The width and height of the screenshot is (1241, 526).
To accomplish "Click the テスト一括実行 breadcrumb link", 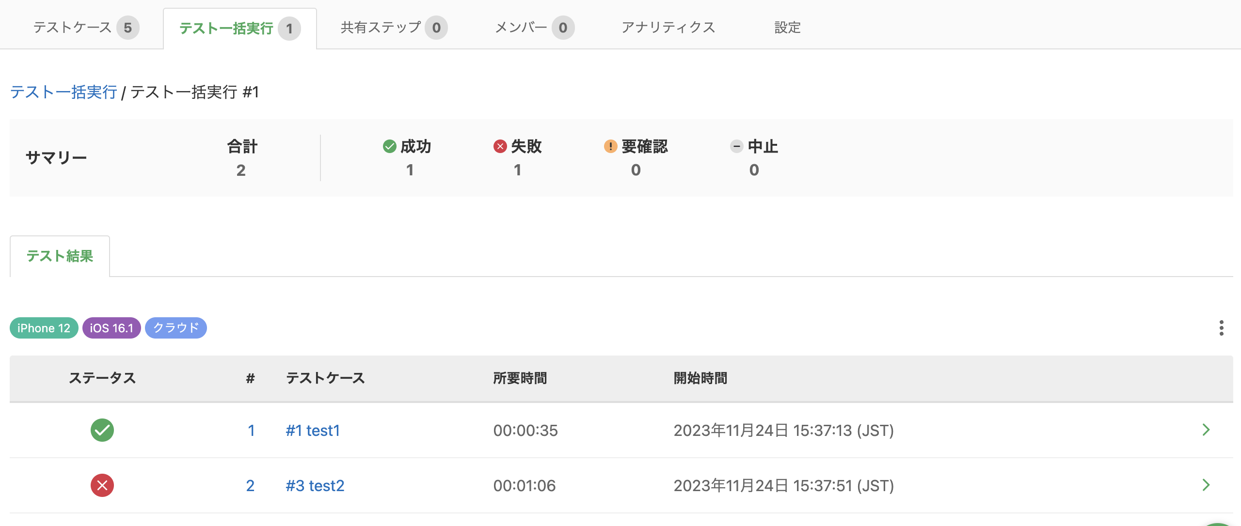I will click(x=64, y=92).
